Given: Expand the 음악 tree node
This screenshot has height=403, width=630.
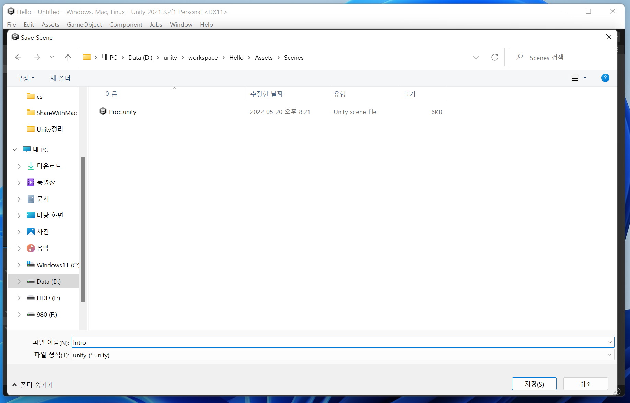Looking at the screenshot, I should click(19, 248).
